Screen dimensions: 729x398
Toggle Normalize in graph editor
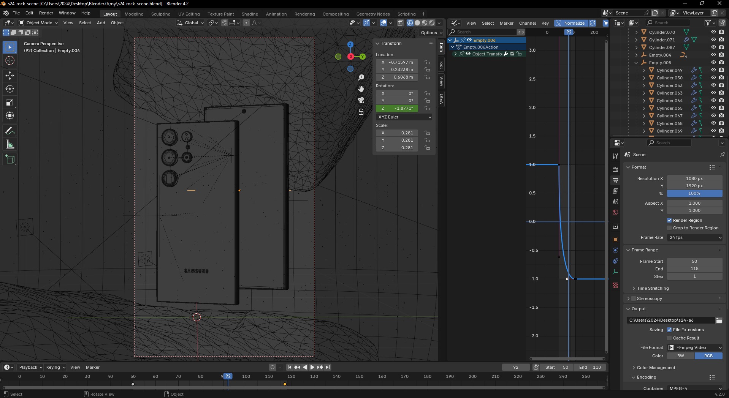[x=571, y=23]
